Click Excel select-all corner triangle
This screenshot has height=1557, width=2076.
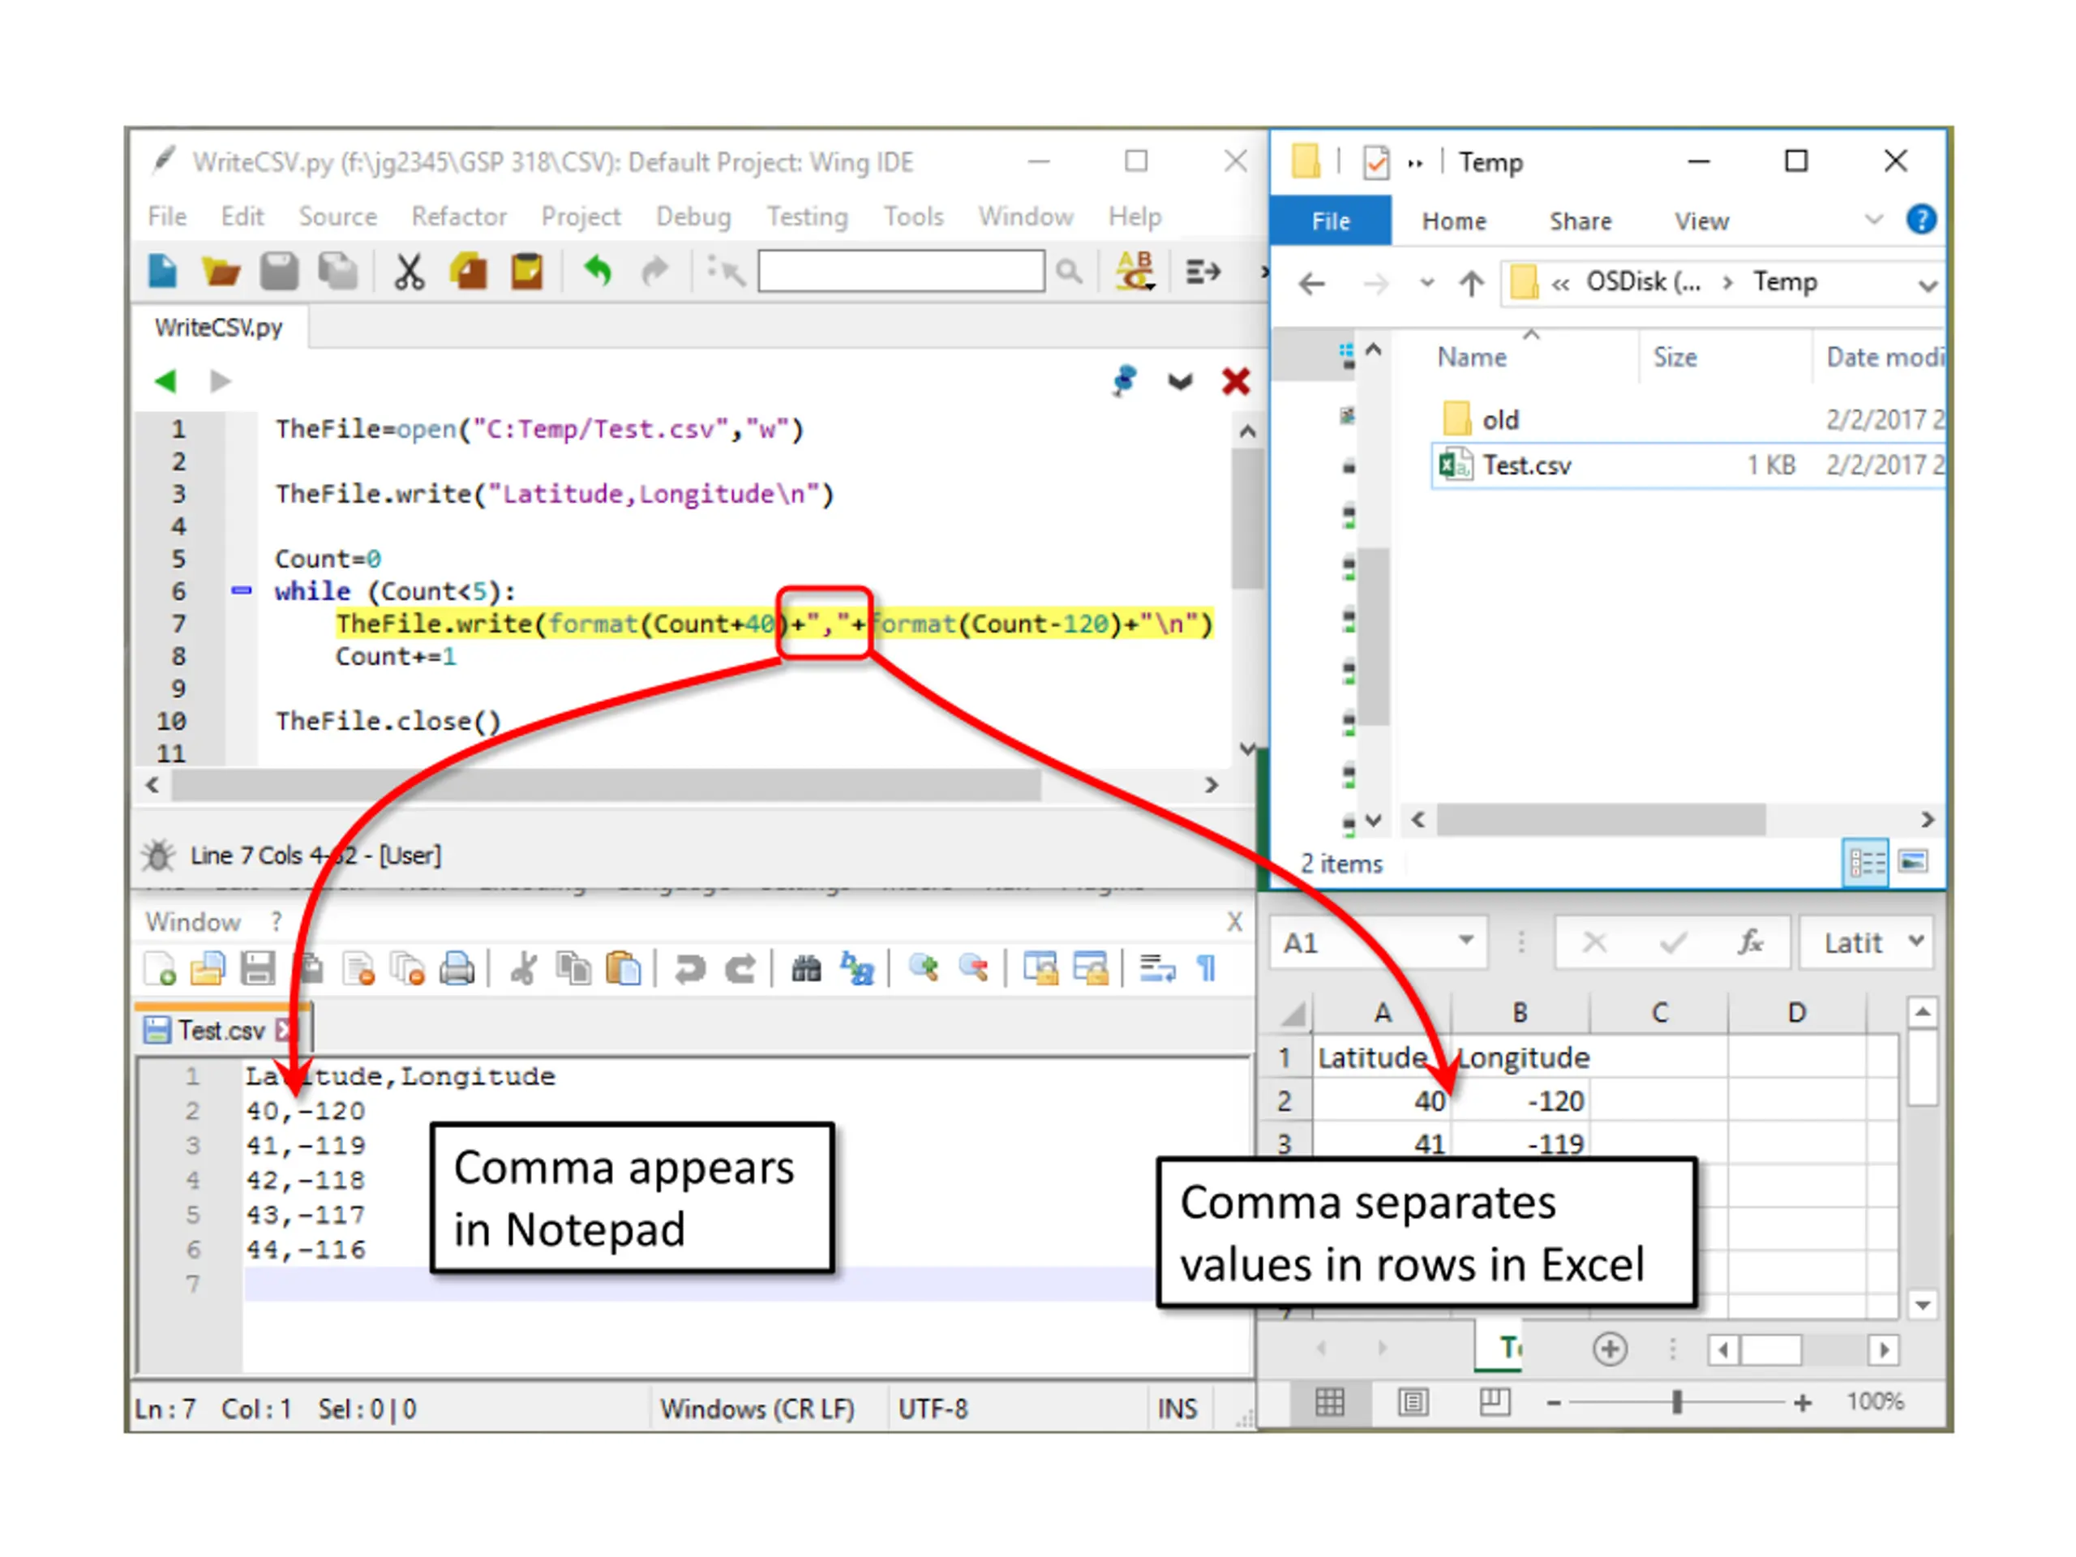tap(1294, 1014)
